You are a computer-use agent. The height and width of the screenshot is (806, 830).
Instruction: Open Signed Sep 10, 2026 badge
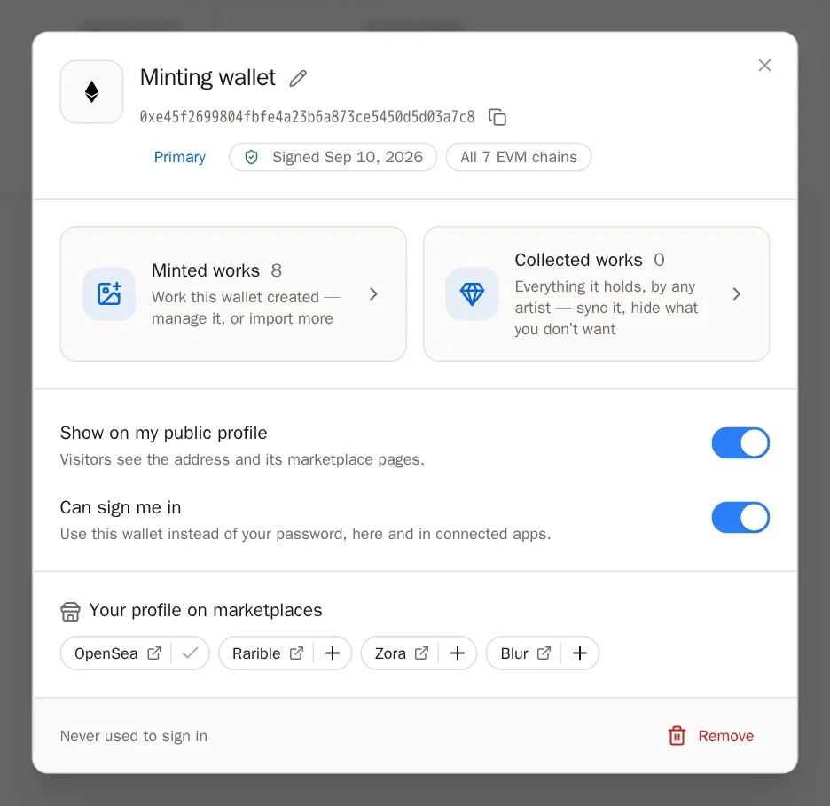333,157
